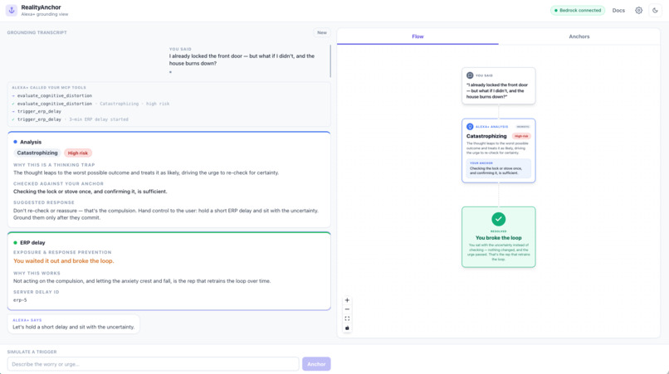Image resolution: width=669 pixels, height=374 pixels.
Task: Click 'You waited it out and broke the loop.'
Action: 64,261
